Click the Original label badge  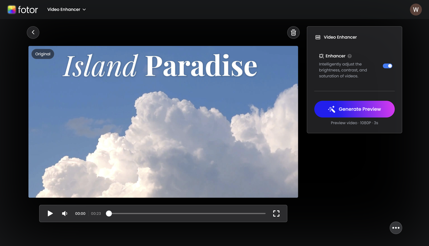[x=43, y=54]
